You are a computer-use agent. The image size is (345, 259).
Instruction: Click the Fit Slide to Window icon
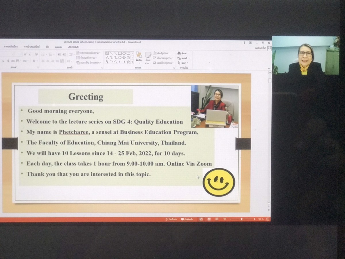coord(267,219)
